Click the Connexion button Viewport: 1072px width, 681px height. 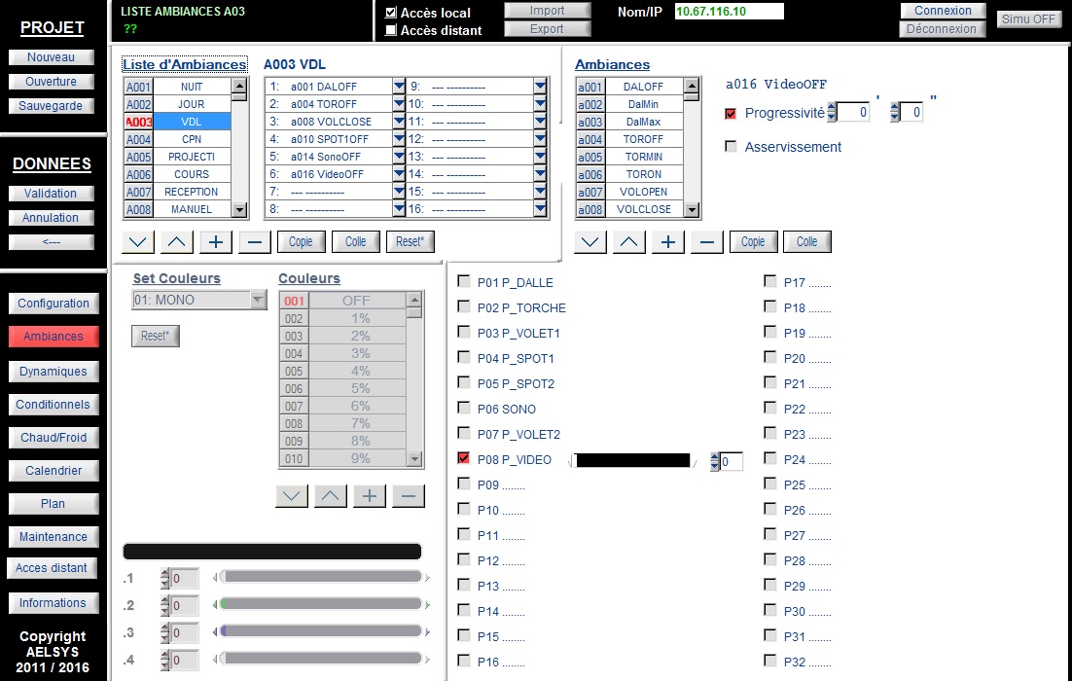(943, 11)
